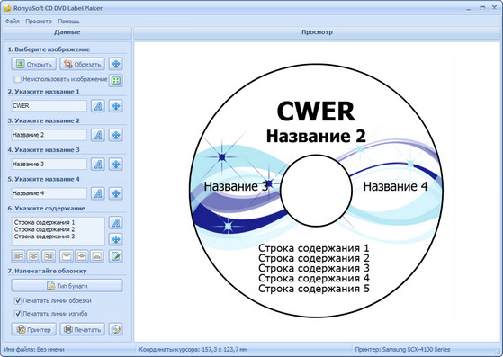Open the Тип бумаги paper type dialog
This screenshot has width=503, height=357.
67,286
